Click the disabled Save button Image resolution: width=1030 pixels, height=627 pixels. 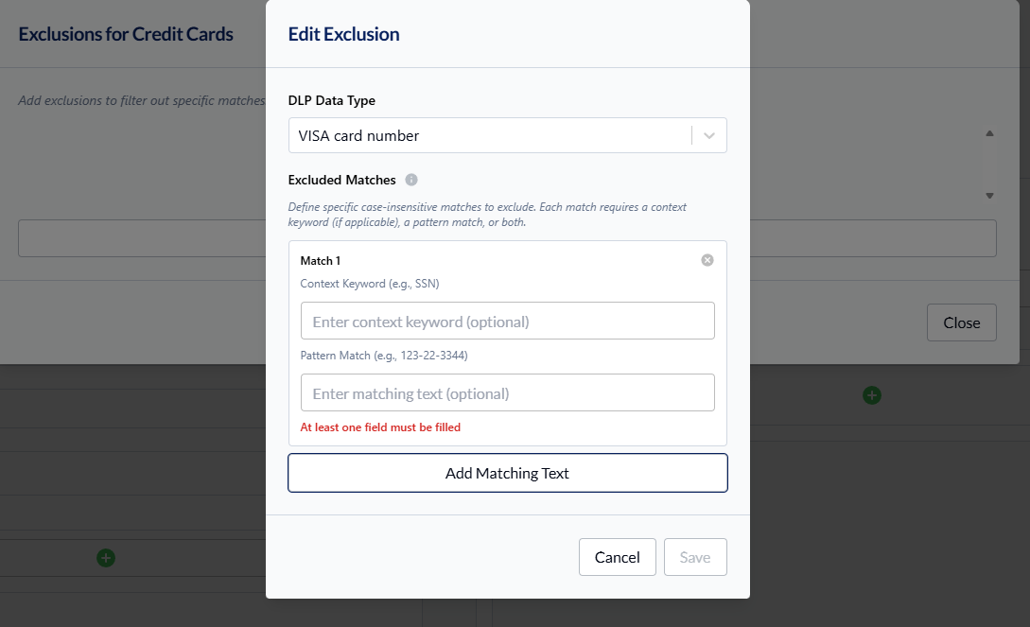(694, 557)
